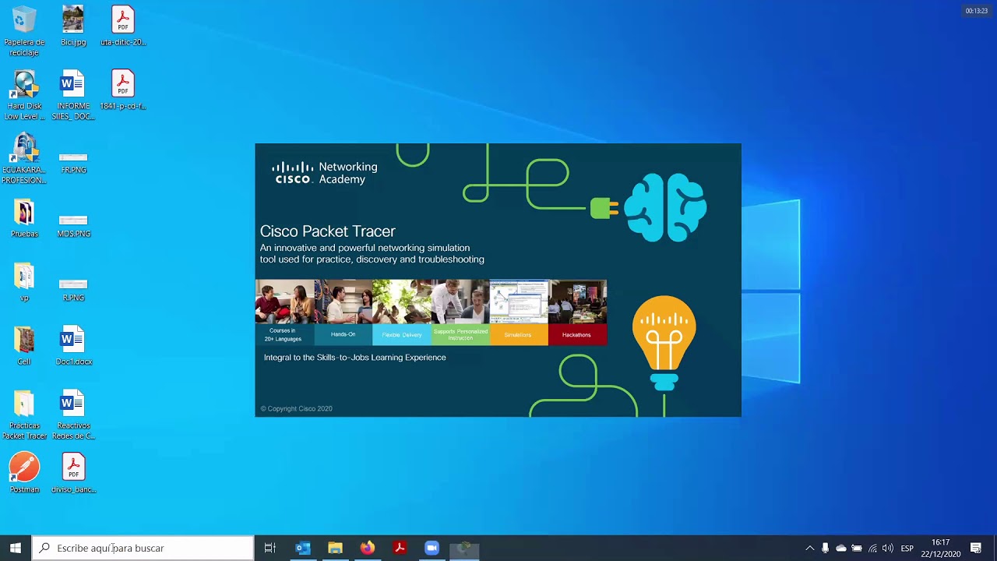Viewport: 997px width, 561px height.
Task: Open the volume speaker tray icon
Action: tap(888, 549)
